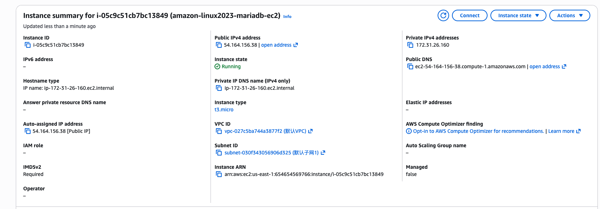600x209 pixels.
Task: Expand the Actions dropdown menu
Action: pyautogui.click(x=569, y=15)
